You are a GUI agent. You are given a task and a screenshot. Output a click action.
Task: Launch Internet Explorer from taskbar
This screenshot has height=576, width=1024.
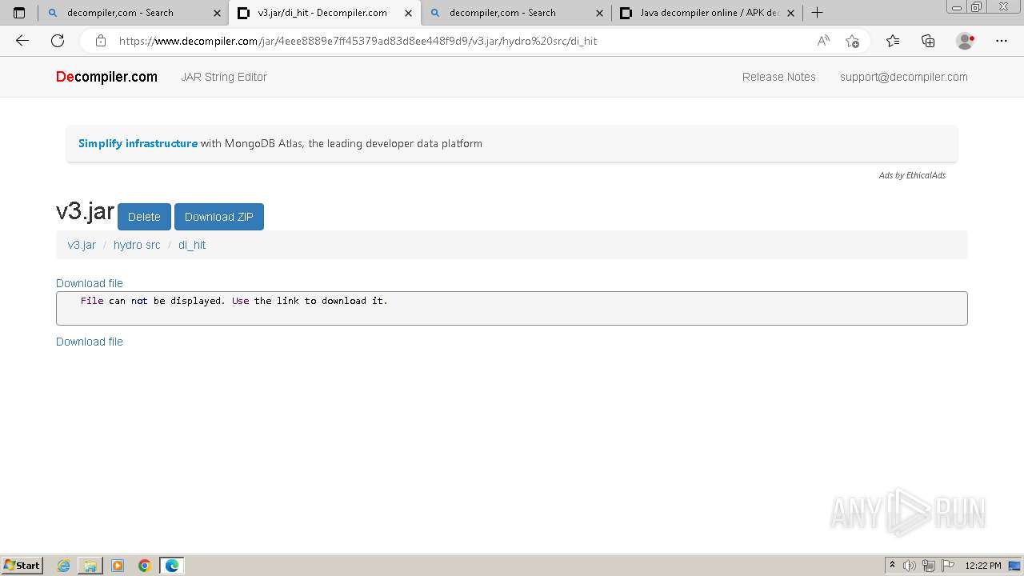(x=64, y=566)
